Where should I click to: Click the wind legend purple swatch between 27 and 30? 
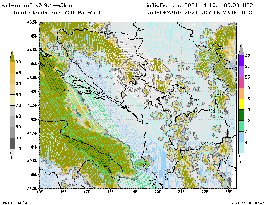pyautogui.click(x=241, y=61)
